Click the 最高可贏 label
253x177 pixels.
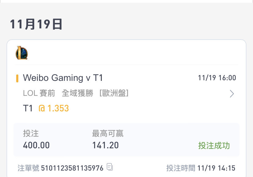[108, 133]
